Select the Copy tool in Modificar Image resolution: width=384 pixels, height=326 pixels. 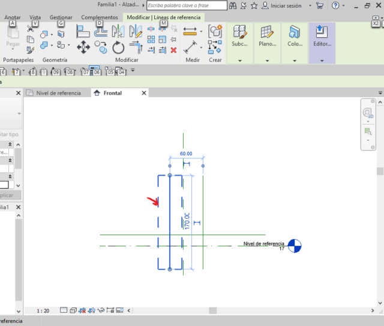click(x=101, y=47)
